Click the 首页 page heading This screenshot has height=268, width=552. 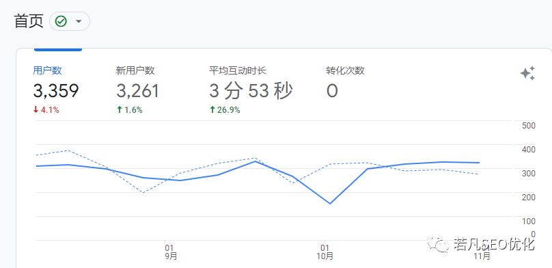[x=29, y=21]
